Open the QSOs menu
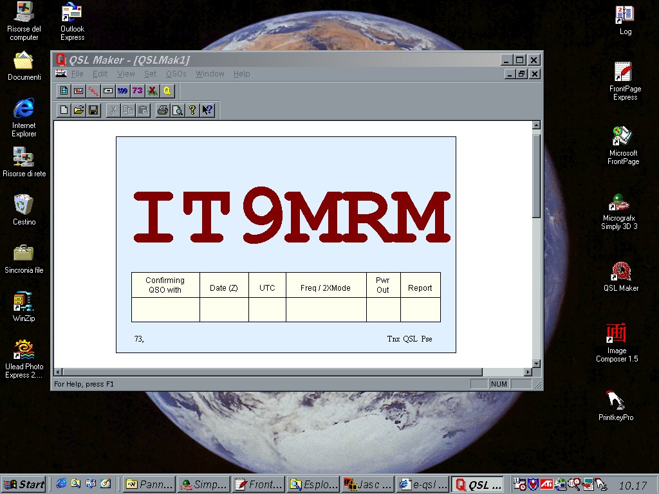This screenshot has width=659, height=494. pos(176,74)
